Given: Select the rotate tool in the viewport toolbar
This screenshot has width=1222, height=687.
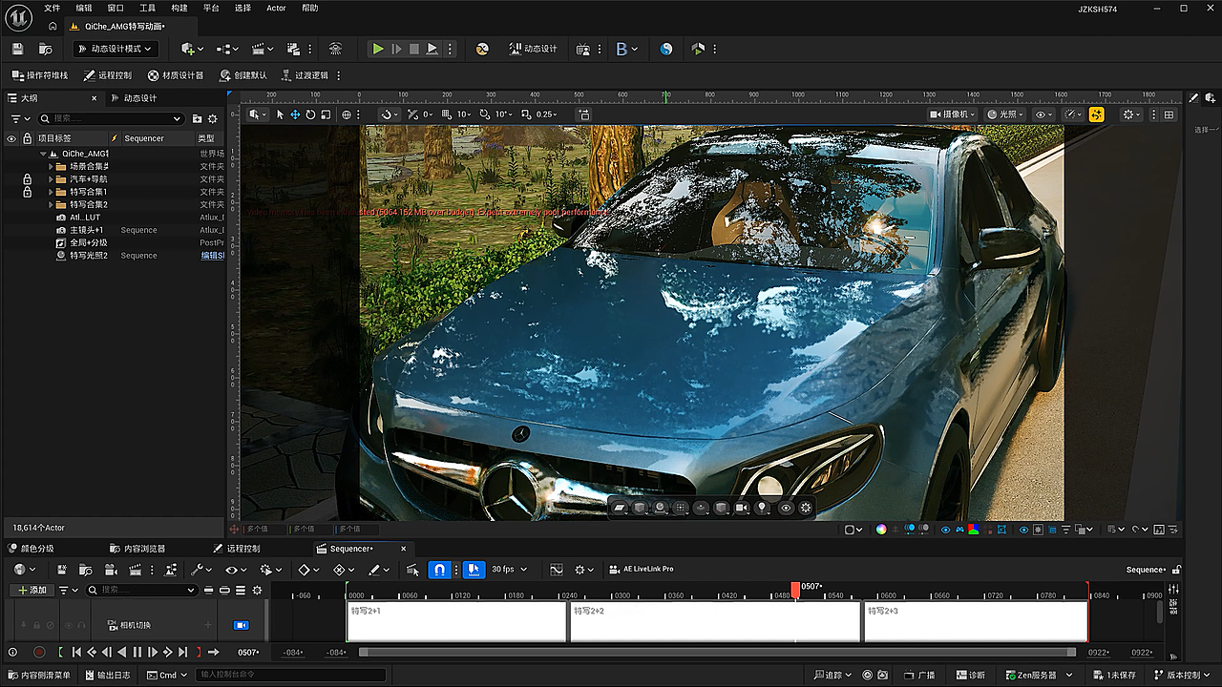Looking at the screenshot, I should [x=310, y=114].
